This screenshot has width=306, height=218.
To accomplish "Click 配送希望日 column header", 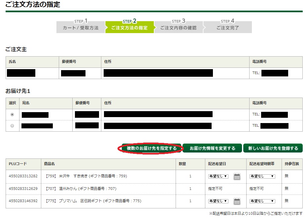I will click(217, 164).
